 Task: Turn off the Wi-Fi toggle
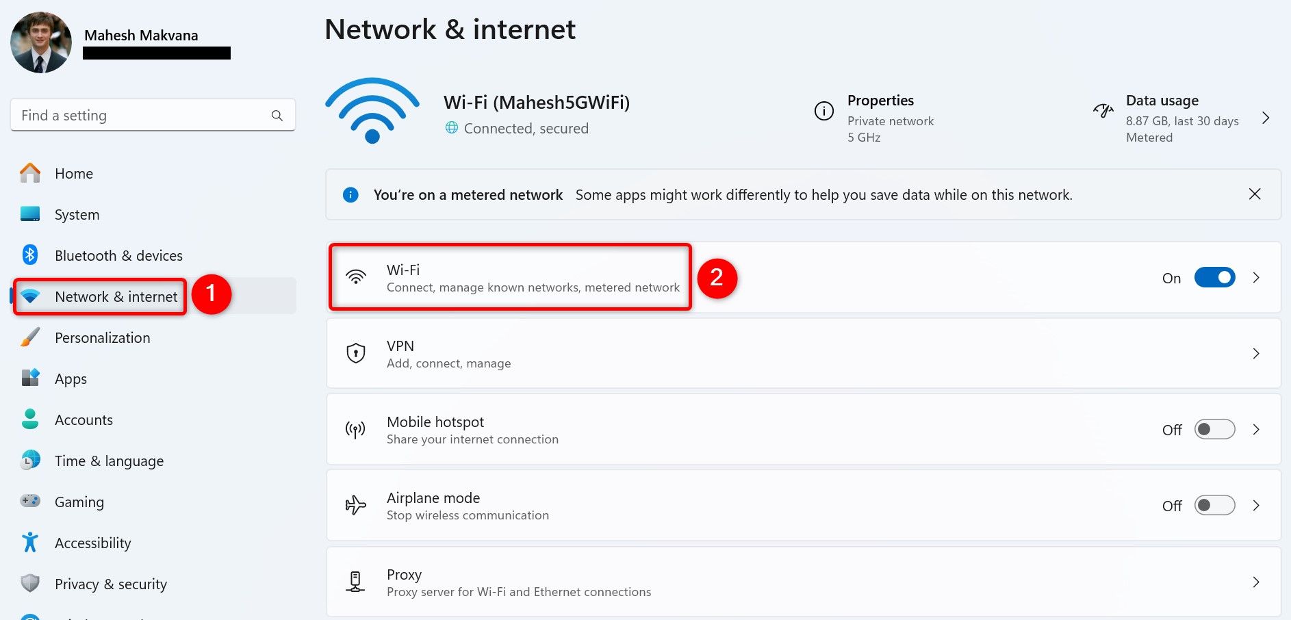click(x=1214, y=277)
